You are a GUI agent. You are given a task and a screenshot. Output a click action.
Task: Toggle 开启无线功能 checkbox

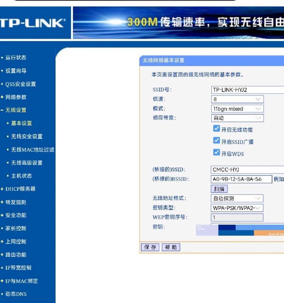tap(217, 129)
